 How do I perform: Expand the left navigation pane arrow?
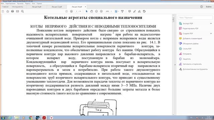click(x=1, y=65)
